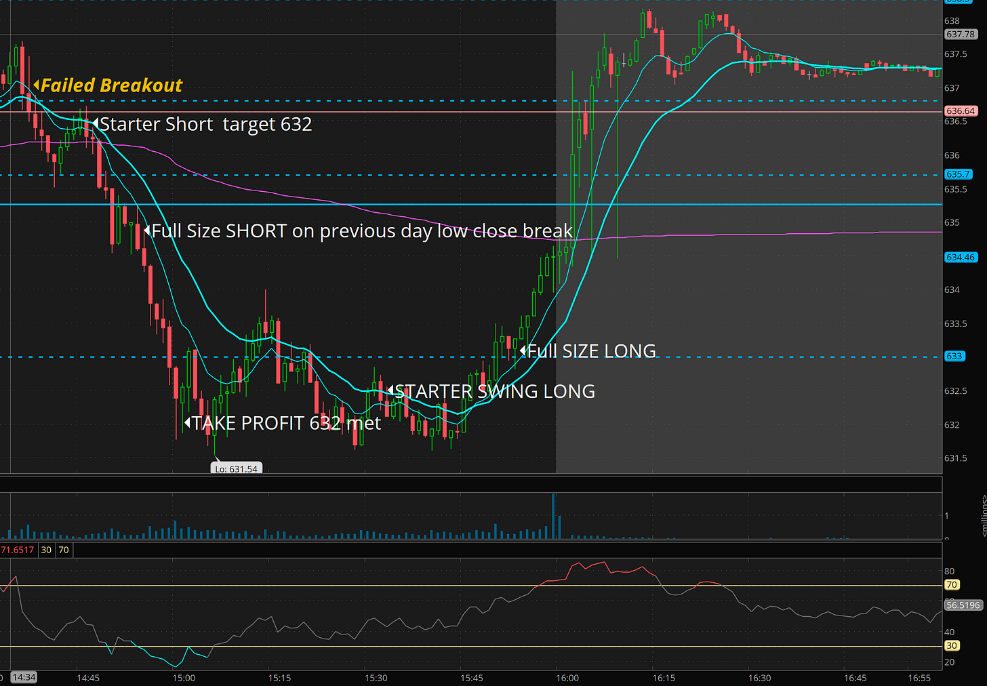
Task: Select the 56.5196 RSI value tag
Action: 963,605
